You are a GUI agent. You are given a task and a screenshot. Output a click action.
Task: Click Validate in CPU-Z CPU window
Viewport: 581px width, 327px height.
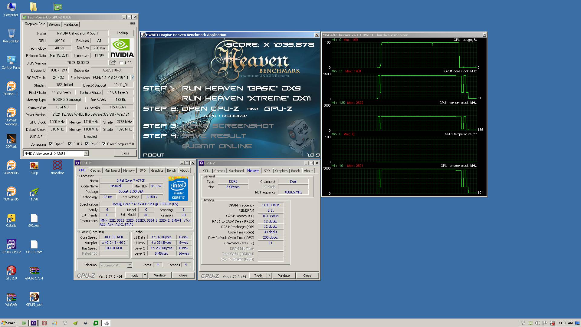pyautogui.click(x=160, y=275)
